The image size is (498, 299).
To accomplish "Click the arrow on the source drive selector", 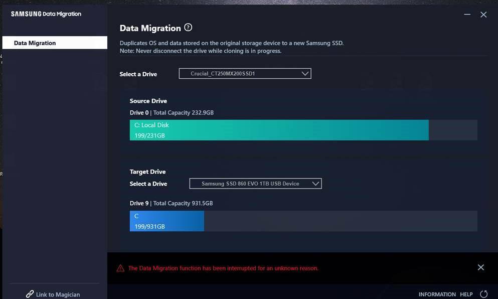I will [x=305, y=74].
